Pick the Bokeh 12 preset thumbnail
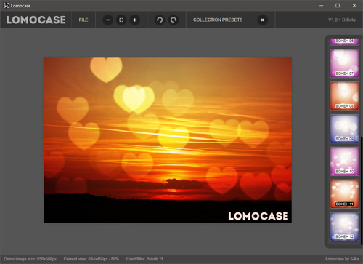This screenshot has width=363, height=264. (344, 227)
